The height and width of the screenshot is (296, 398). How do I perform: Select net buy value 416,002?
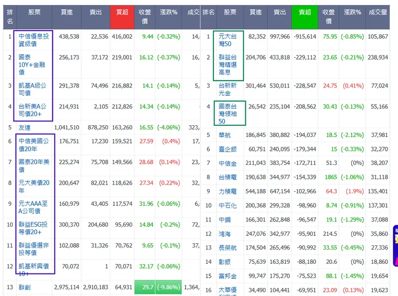pyautogui.click(x=122, y=37)
